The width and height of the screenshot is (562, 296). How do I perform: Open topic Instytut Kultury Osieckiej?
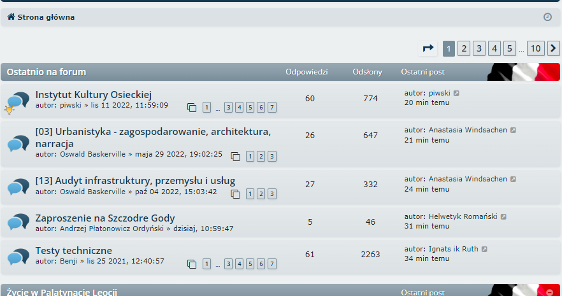93,94
